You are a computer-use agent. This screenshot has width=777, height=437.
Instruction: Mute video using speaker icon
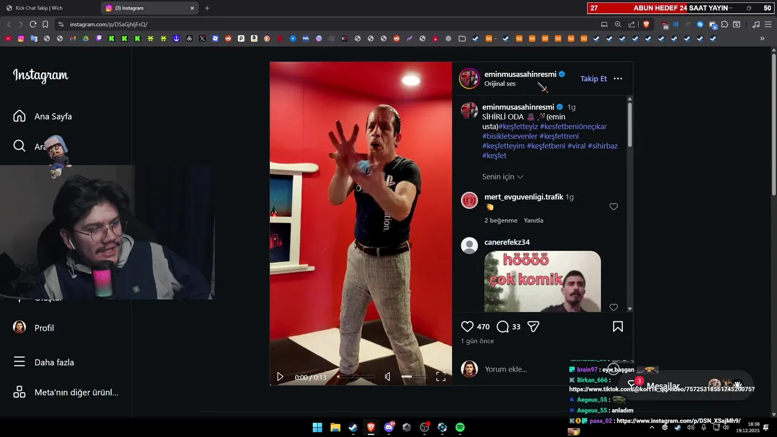[x=387, y=377]
